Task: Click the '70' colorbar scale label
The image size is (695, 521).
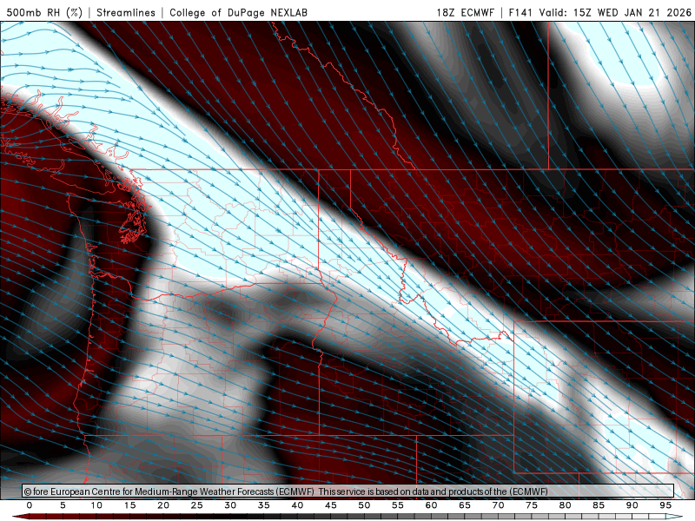Action: click(498, 505)
